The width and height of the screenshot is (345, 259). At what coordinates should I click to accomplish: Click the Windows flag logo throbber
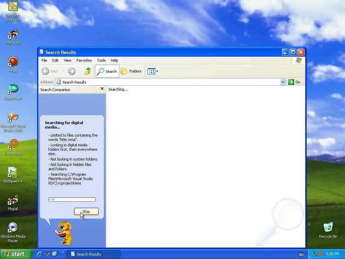pos(299,60)
